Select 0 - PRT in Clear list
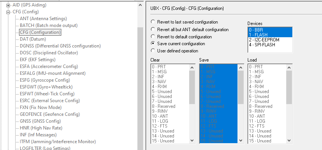322x150 pixels. pyautogui.click(x=170, y=67)
